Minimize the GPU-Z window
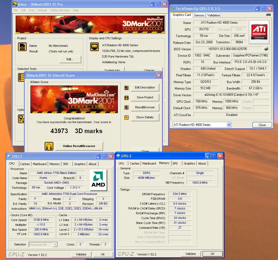The width and height of the screenshot is (278, 260). coord(257,8)
